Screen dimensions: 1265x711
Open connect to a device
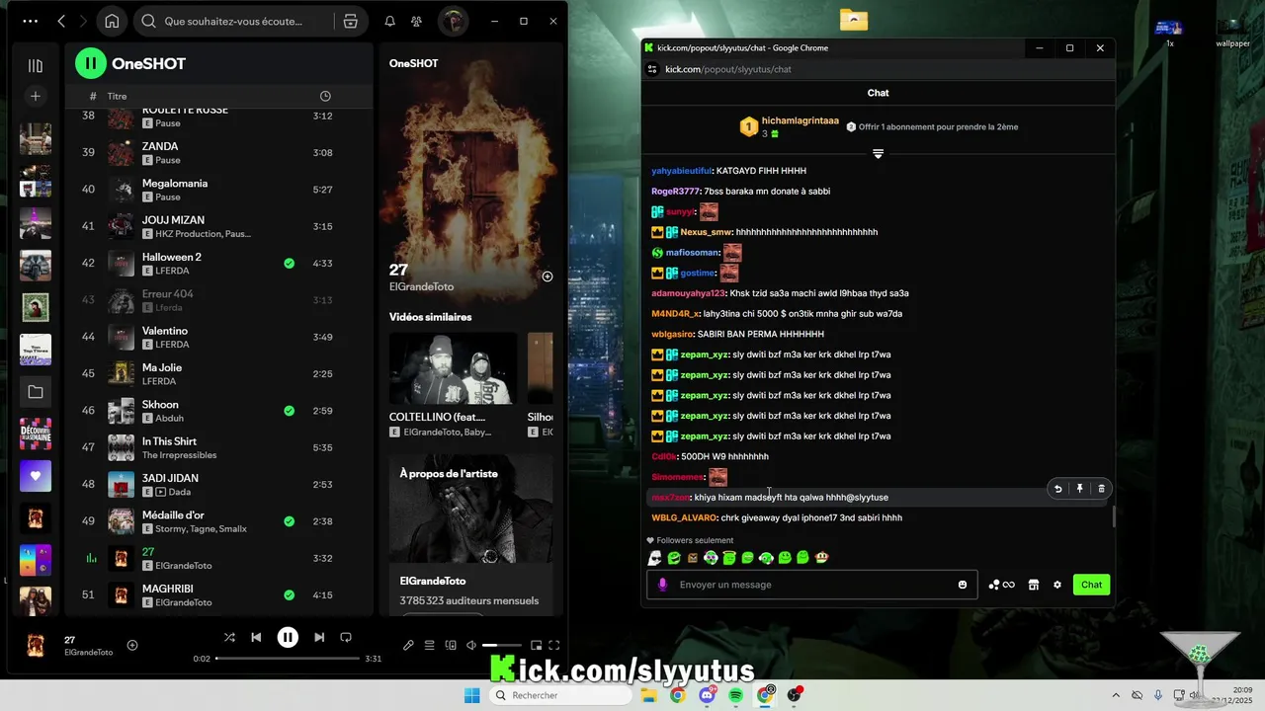[451, 646]
